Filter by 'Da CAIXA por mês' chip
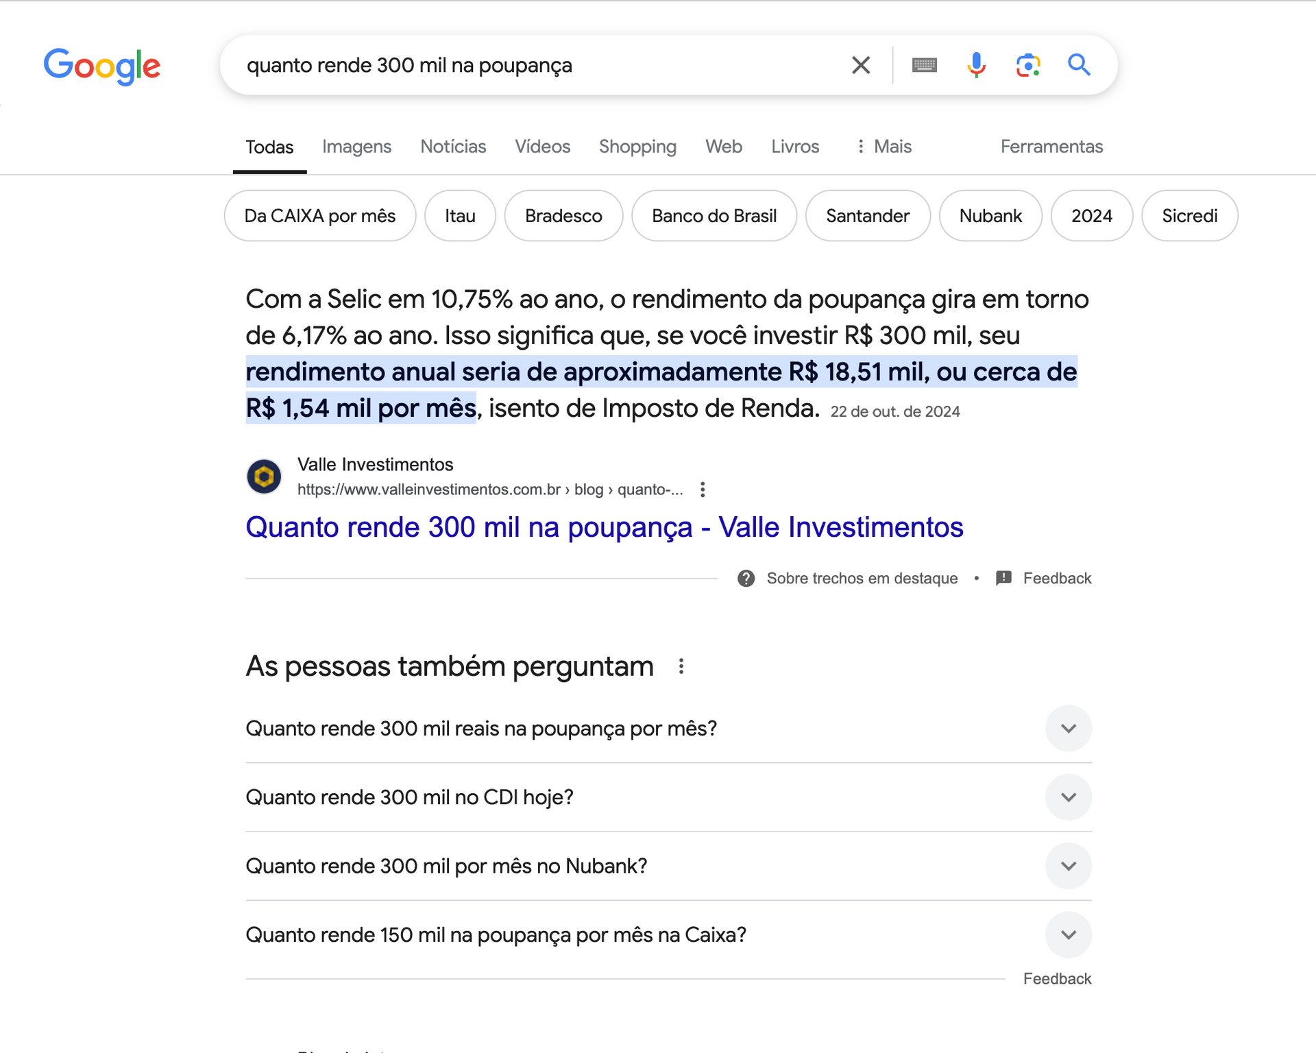 pos(320,216)
